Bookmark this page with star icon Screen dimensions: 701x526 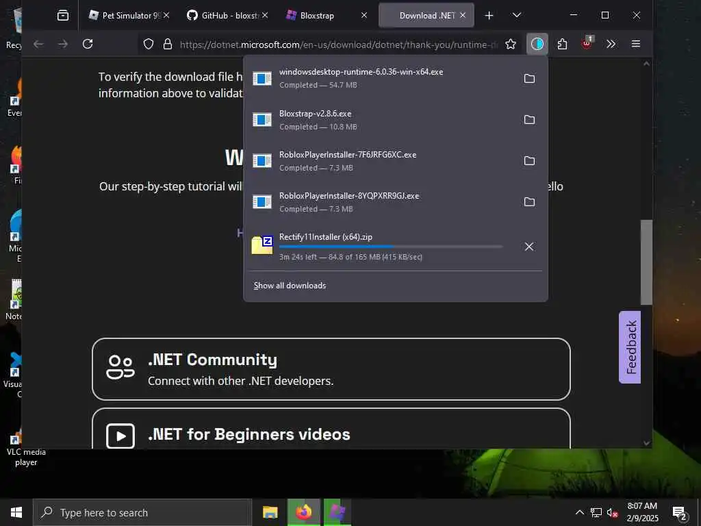pos(511,44)
